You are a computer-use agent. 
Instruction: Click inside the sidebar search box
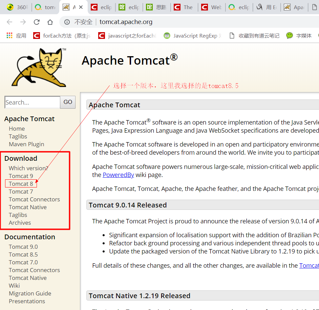point(32,102)
